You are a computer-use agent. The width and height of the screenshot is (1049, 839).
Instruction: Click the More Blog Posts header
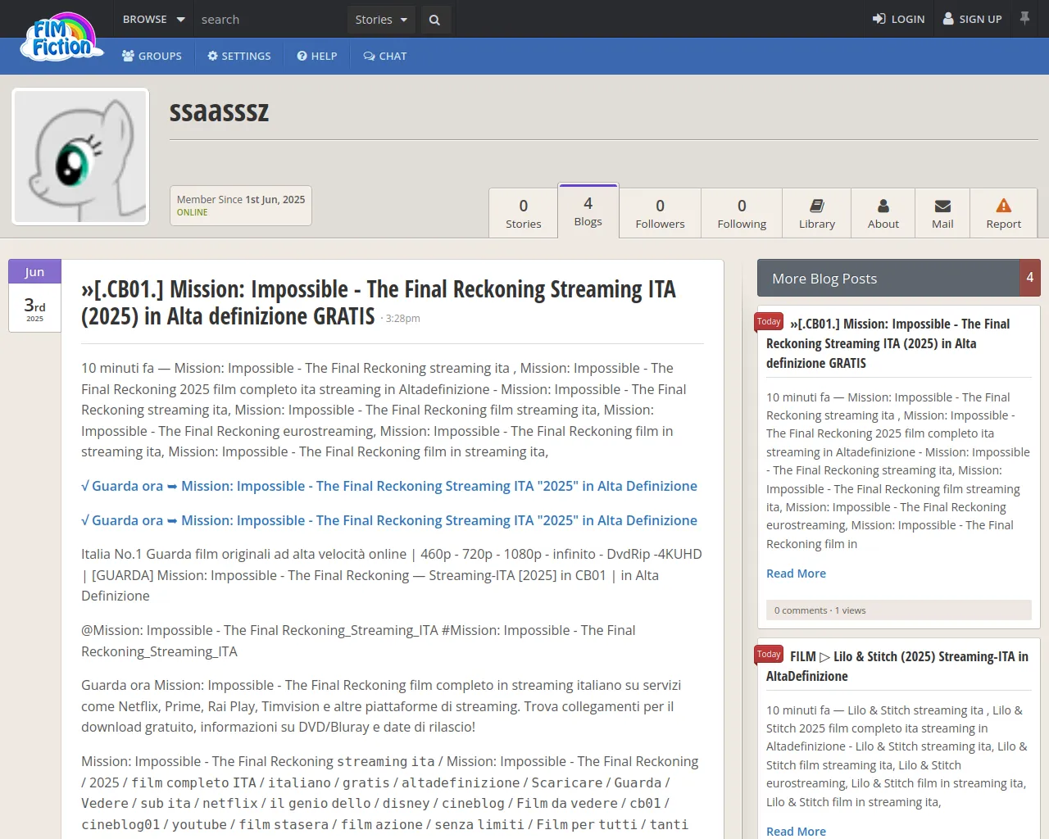(888, 278)
